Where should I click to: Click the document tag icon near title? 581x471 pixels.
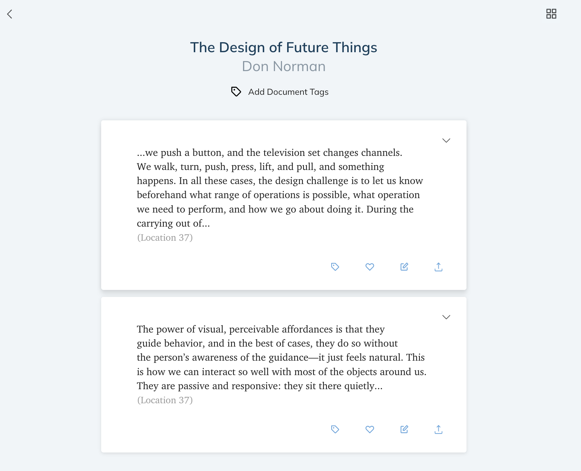236,91
